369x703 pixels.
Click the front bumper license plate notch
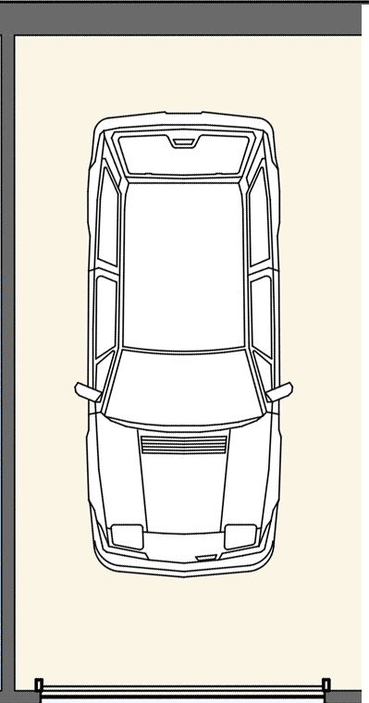point(206,558)
